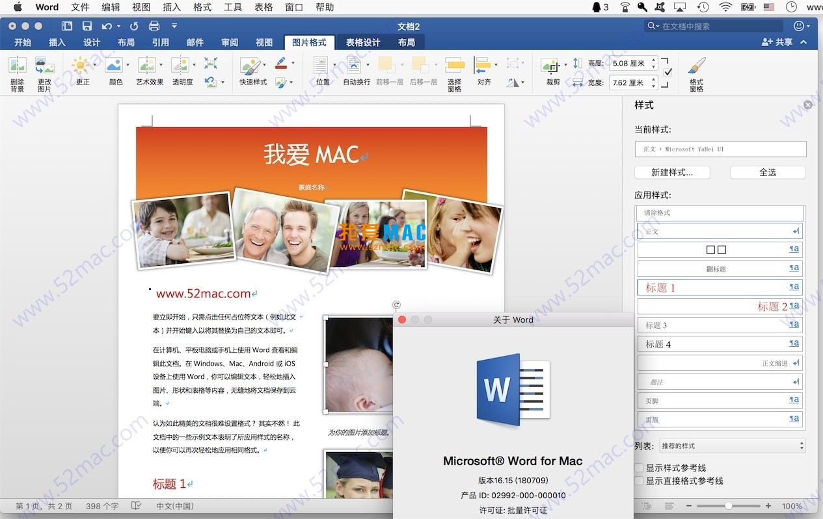Apply the 清除格式 style entry

(x=720, y=212)
